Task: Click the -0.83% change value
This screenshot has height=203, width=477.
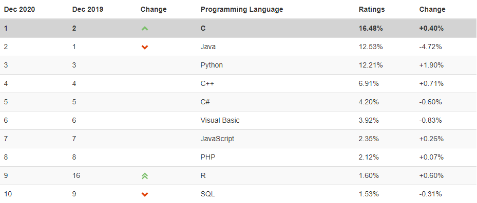Action: tap(430, 121)
